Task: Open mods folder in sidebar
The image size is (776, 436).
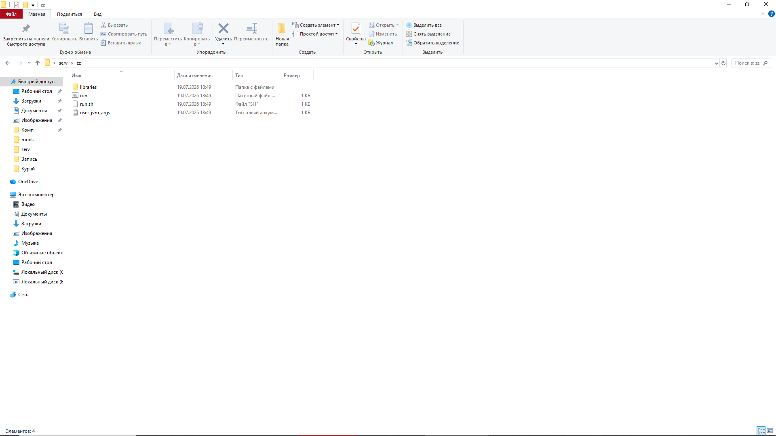Action: [27, 140]
